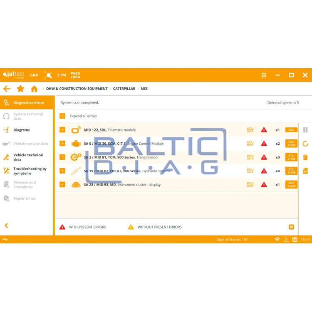Viewport: 312px width, 312px height.
Task: Click Instrument cluster gauge icon
Action: (76, 185)
